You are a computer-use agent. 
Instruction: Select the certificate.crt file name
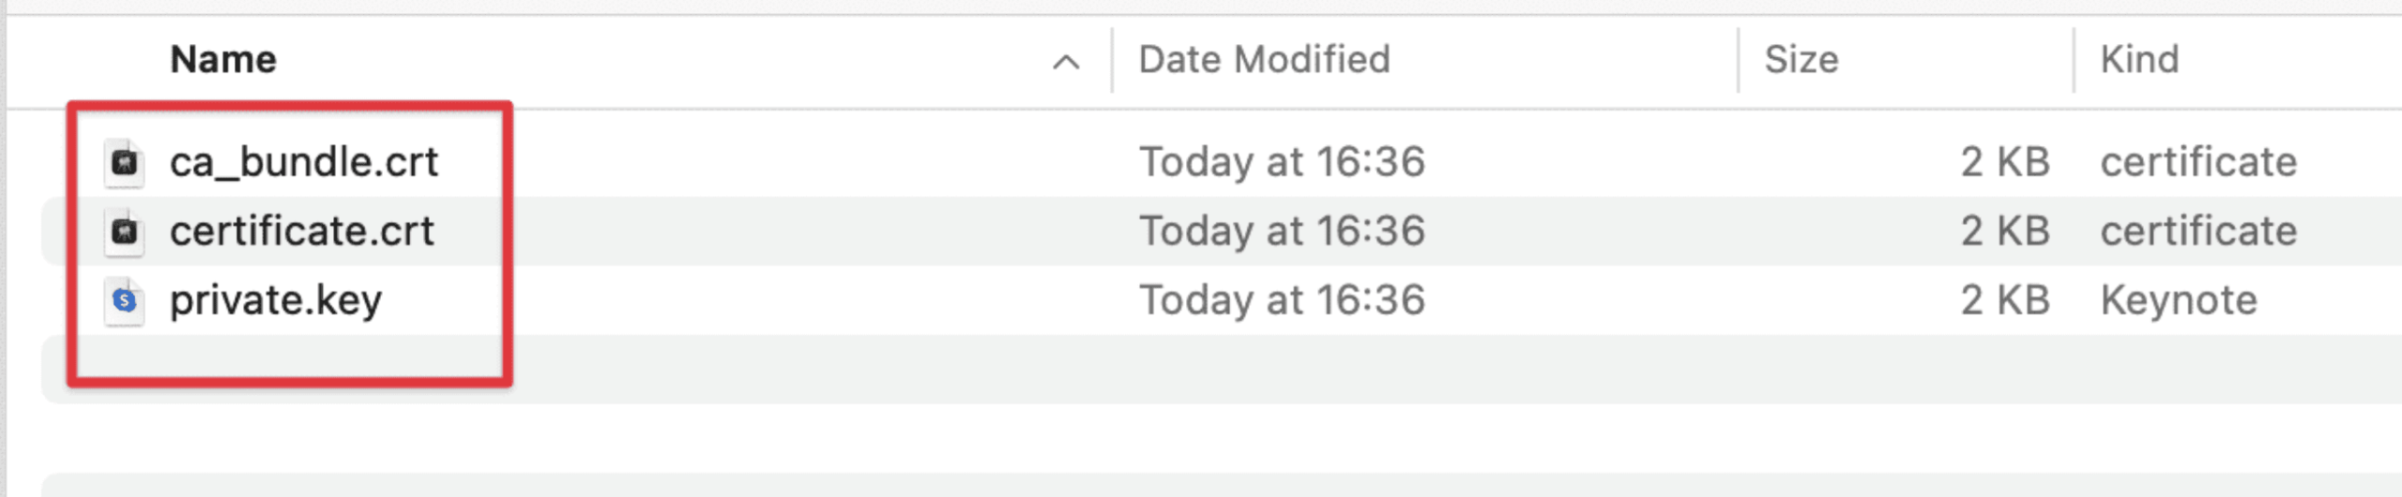(x=301, y=232)
